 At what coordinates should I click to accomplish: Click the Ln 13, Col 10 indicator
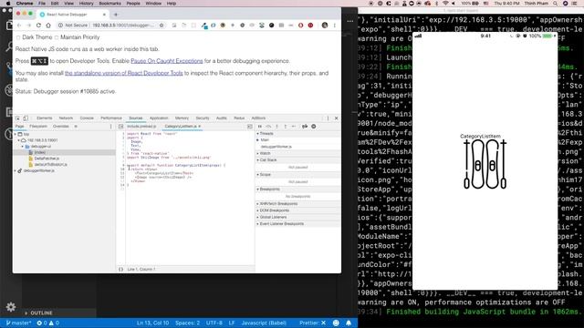pos(152,323)
